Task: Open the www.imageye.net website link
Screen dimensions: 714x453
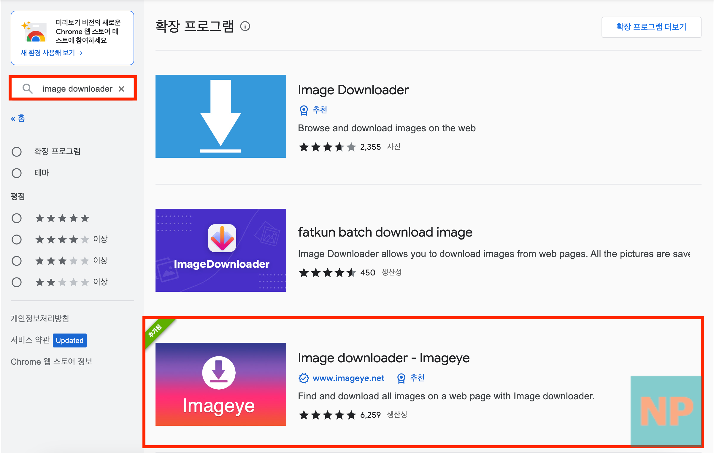Action: [x=348, y=378]
